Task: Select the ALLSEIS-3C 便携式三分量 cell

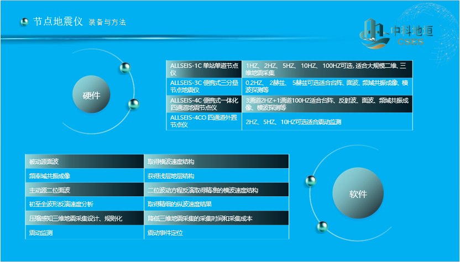Action: click(x=204, y=86)
